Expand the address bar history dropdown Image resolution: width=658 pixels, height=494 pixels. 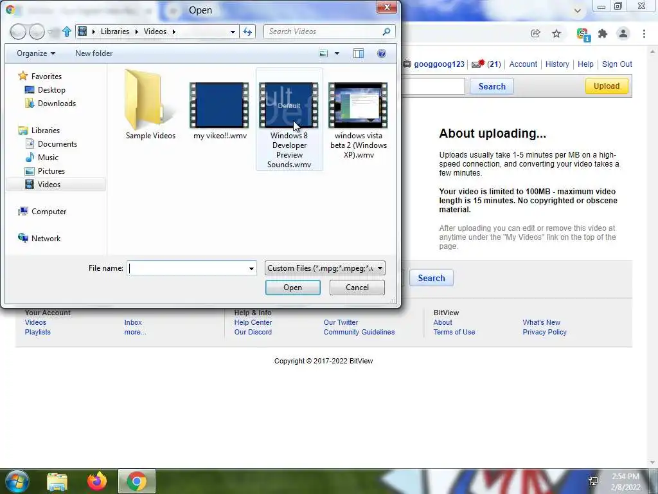pyautogui.click(x=233, y=32)
